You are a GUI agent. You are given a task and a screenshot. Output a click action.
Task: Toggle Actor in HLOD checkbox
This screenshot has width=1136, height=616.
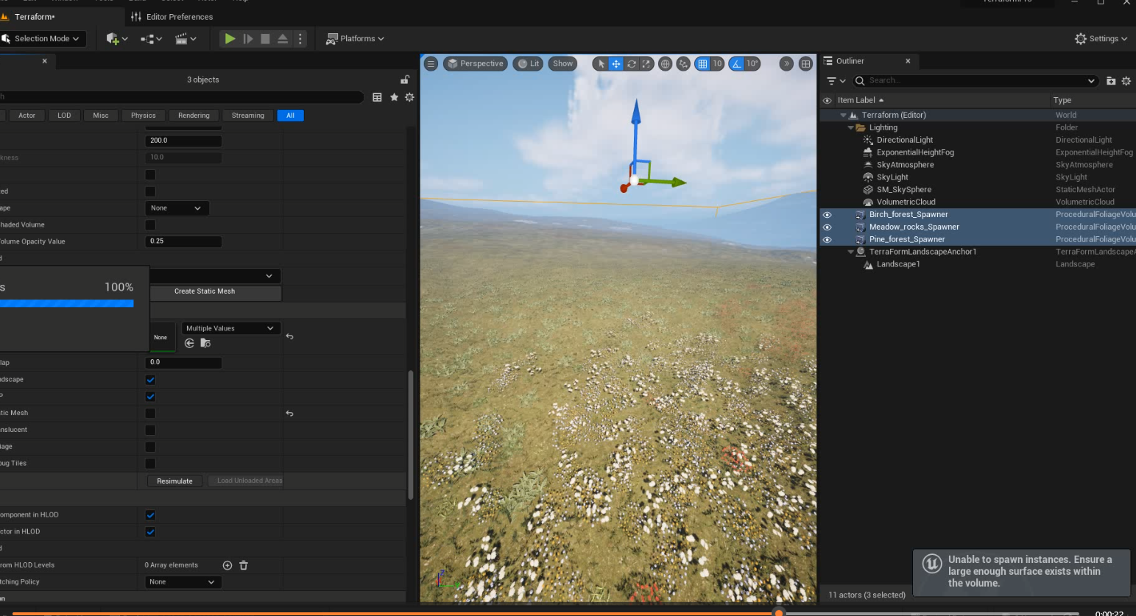(150, 531)
